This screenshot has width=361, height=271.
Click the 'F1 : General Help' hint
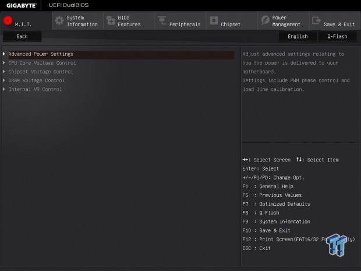tap(268, 186)
